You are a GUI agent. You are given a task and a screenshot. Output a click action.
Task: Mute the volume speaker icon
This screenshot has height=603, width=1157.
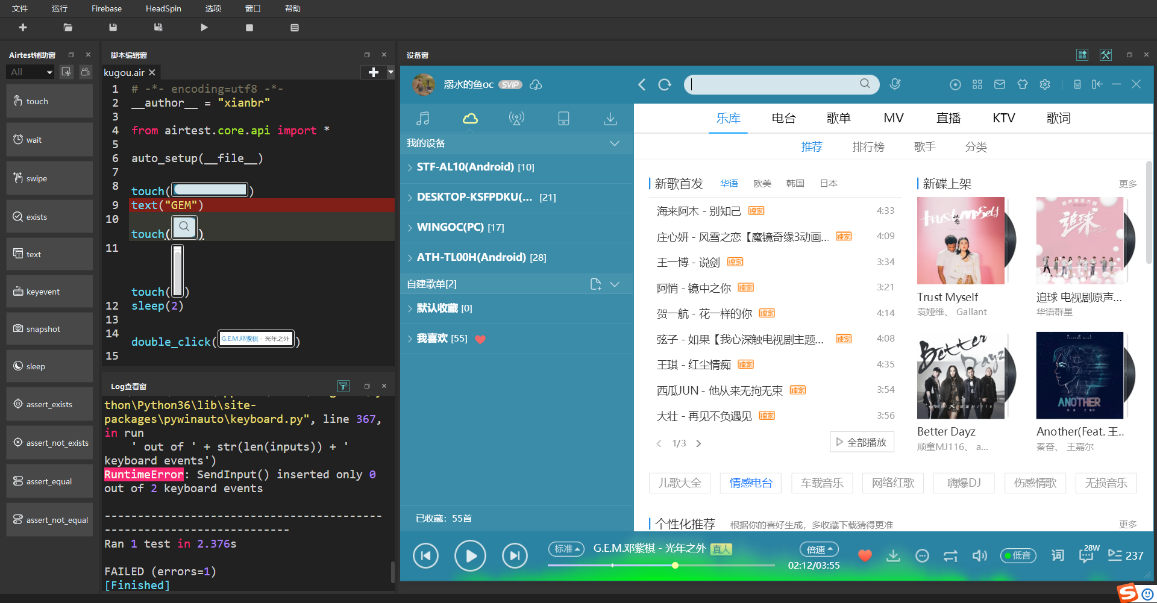tap(979, 555)
